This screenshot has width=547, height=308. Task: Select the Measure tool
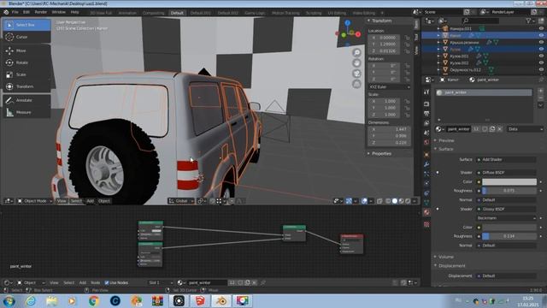click(x=26, y=112)
